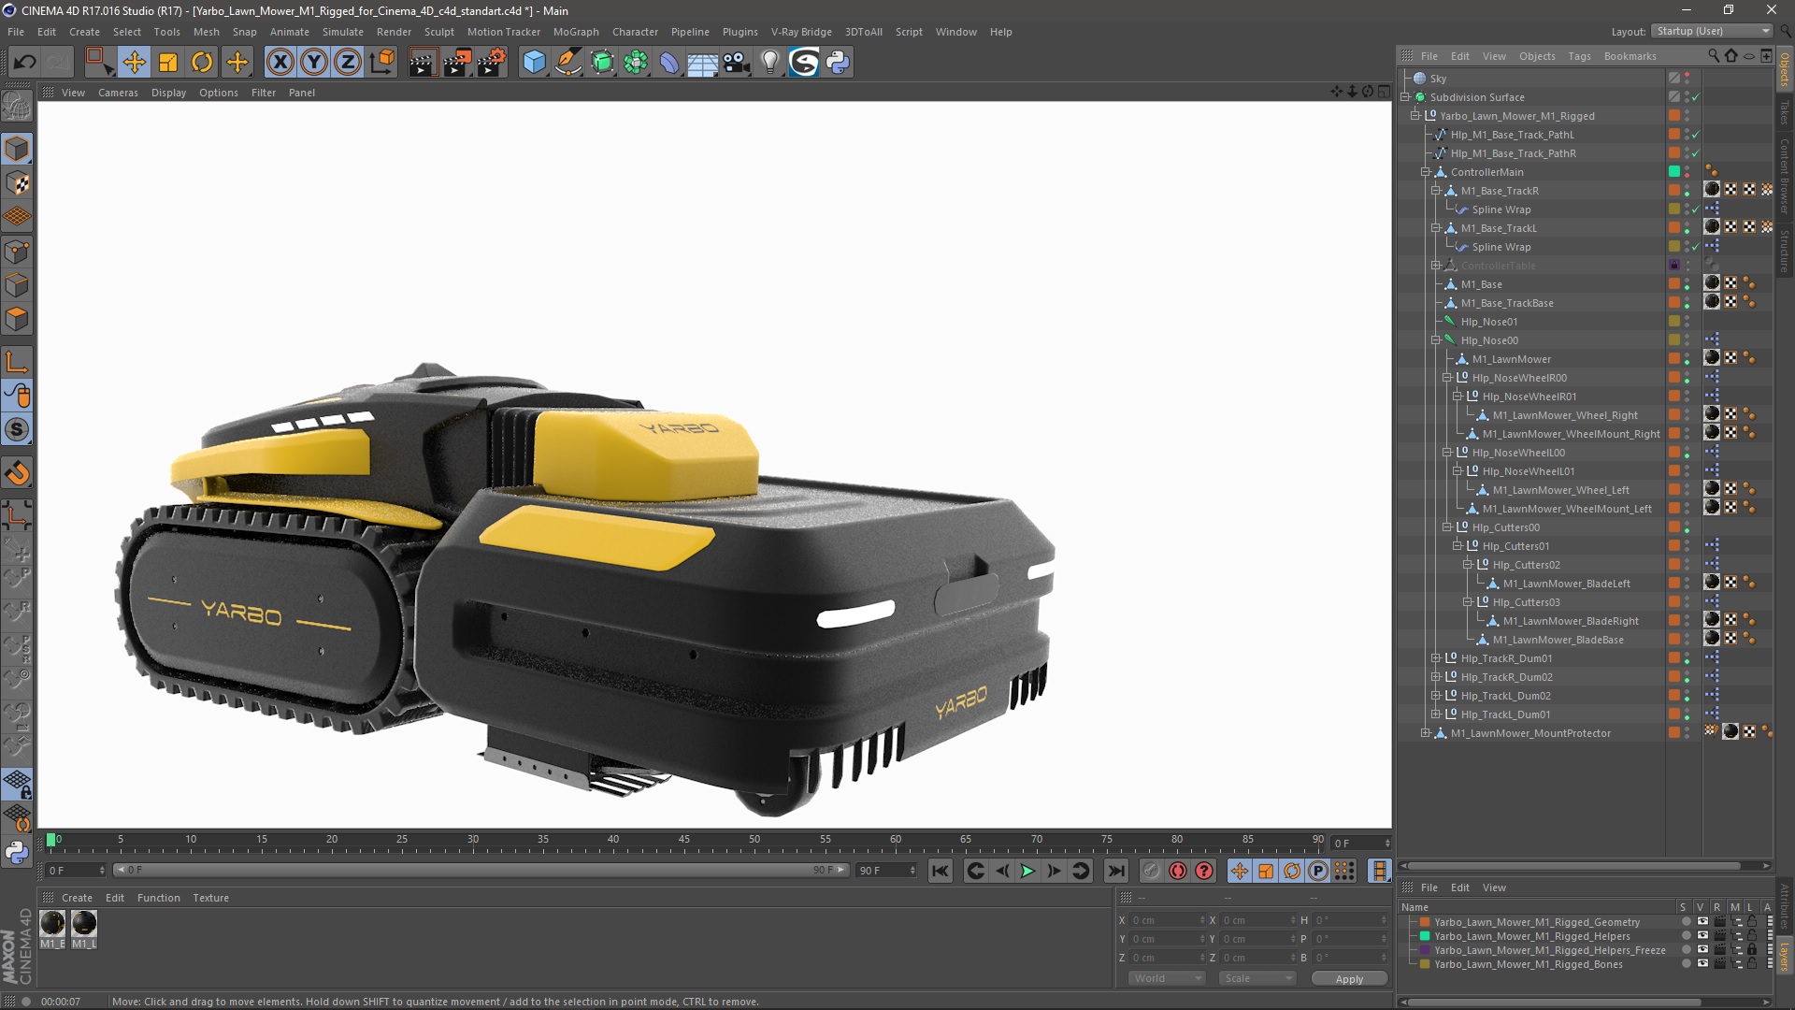Select Model mode cube in left sidebar
This screenshot has width=1795, height=1010.
17,149
